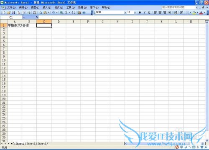Click the Undo arrow icon
Screen dimensions: 209x150
[x=54, y=12]
